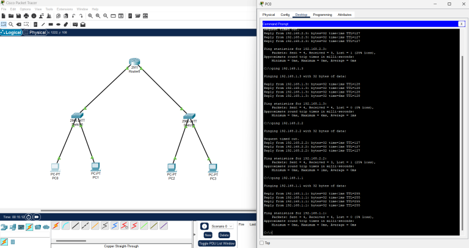Click the PC2 device on the canvas

pos(172,168)
